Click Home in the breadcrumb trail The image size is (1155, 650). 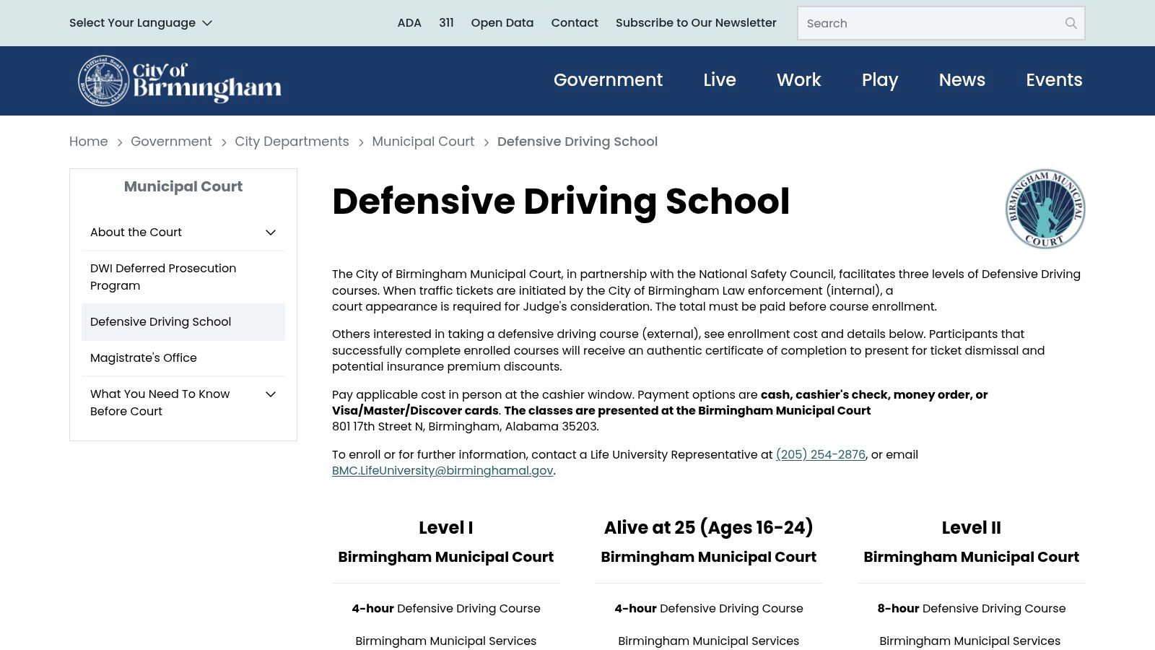(88, 141)
